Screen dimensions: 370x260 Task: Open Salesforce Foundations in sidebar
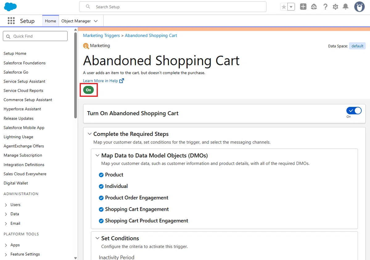pos(25,63)
